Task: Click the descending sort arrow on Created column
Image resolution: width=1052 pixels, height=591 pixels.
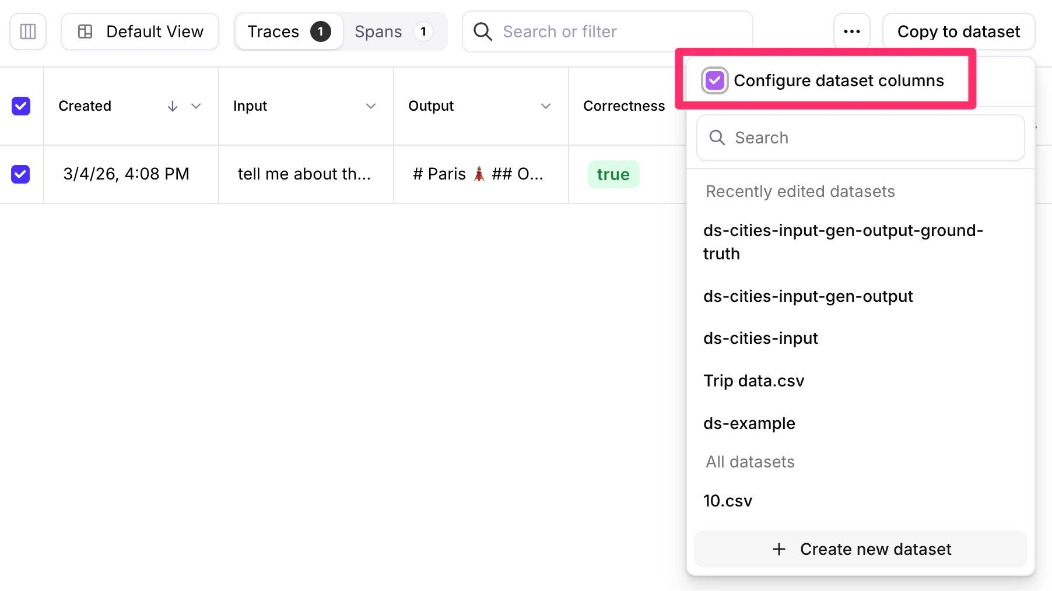Action: click(172, 106)
